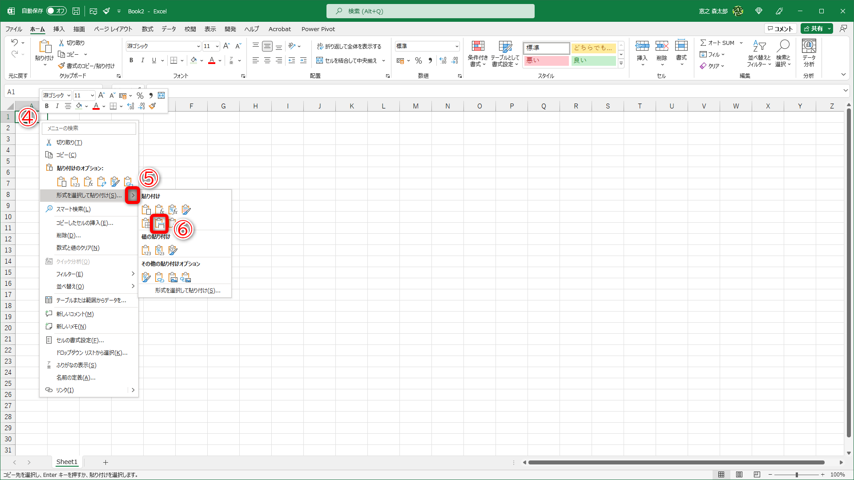Click the Format Painter brush in the ribbon
The image size is (854, 480).
pos(62,66)
